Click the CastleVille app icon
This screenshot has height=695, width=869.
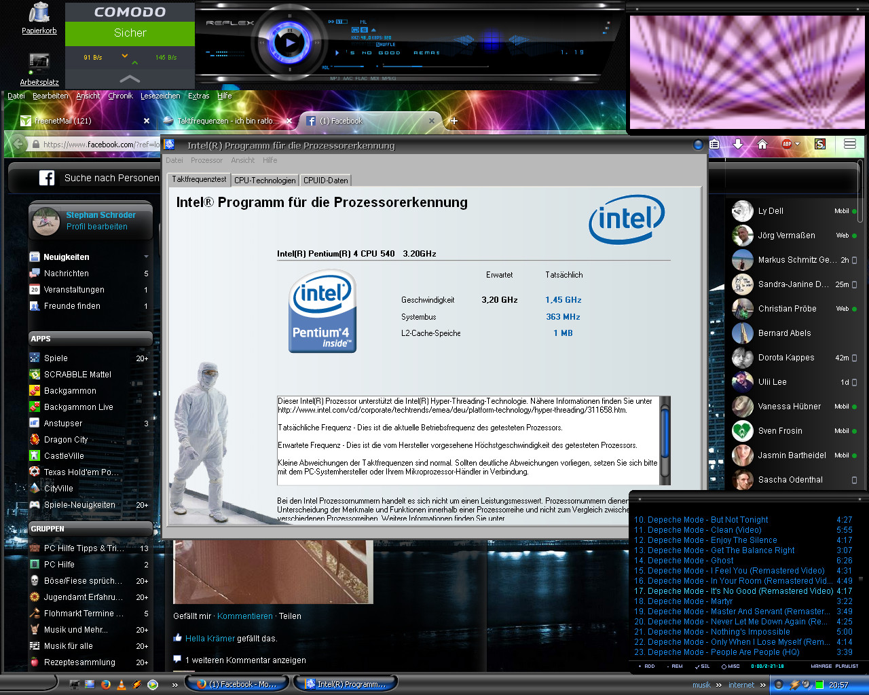point(35,456)
